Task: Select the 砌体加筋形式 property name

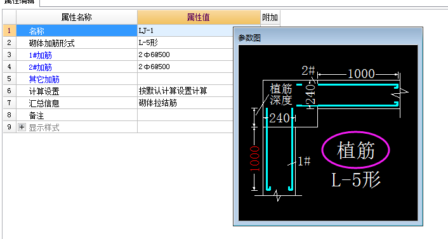Action: pos(51,43)
